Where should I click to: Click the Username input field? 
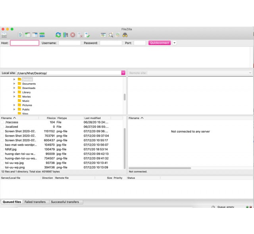(70, 43)
